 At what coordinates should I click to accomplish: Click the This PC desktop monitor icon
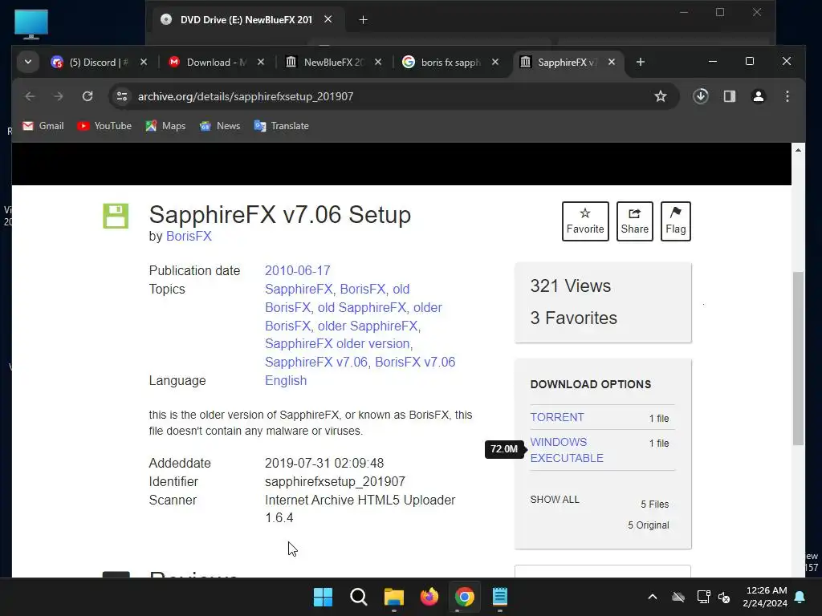point(31,23)
